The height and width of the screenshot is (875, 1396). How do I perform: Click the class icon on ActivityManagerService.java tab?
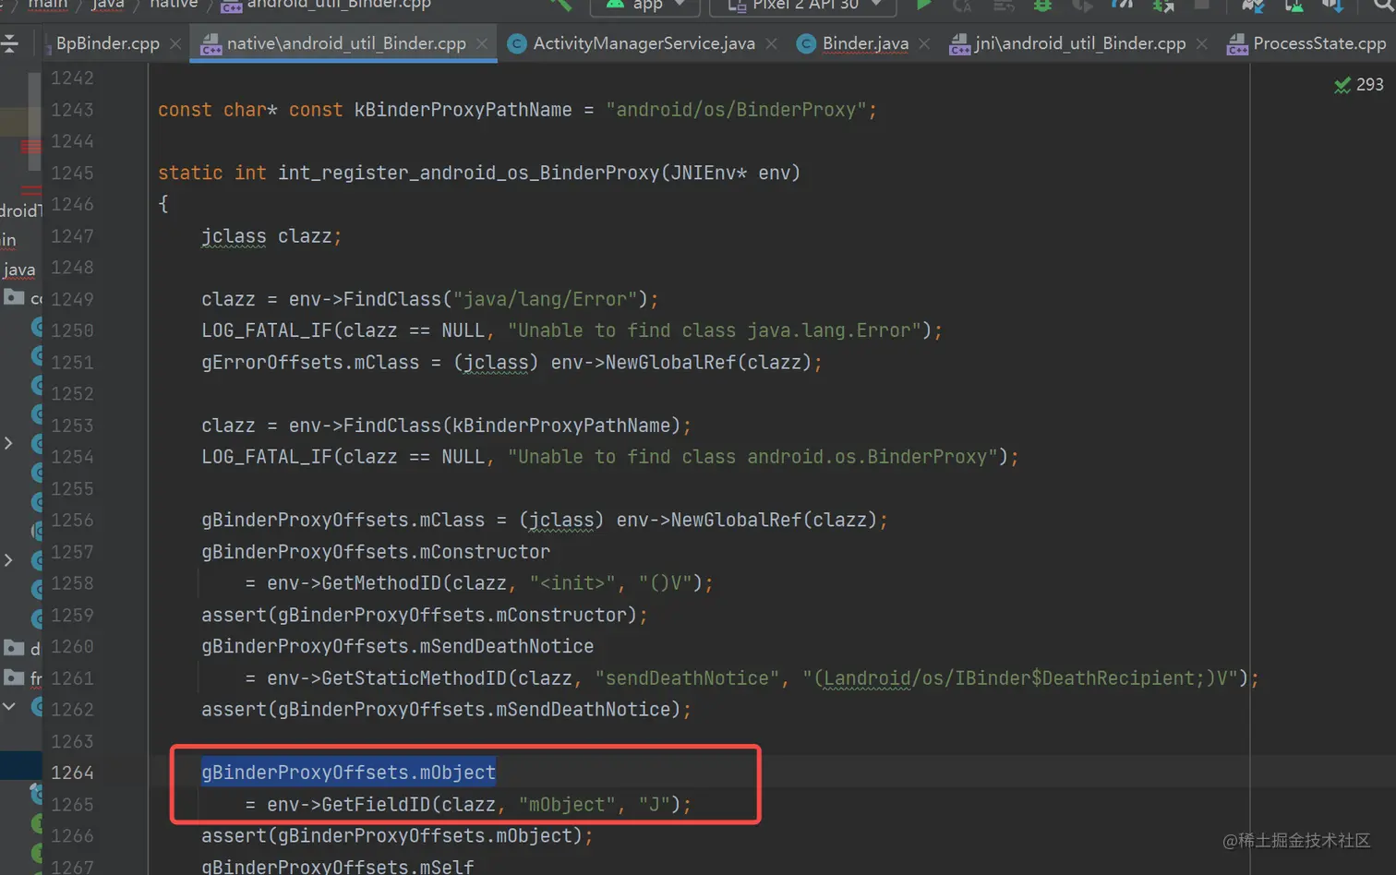517,43
